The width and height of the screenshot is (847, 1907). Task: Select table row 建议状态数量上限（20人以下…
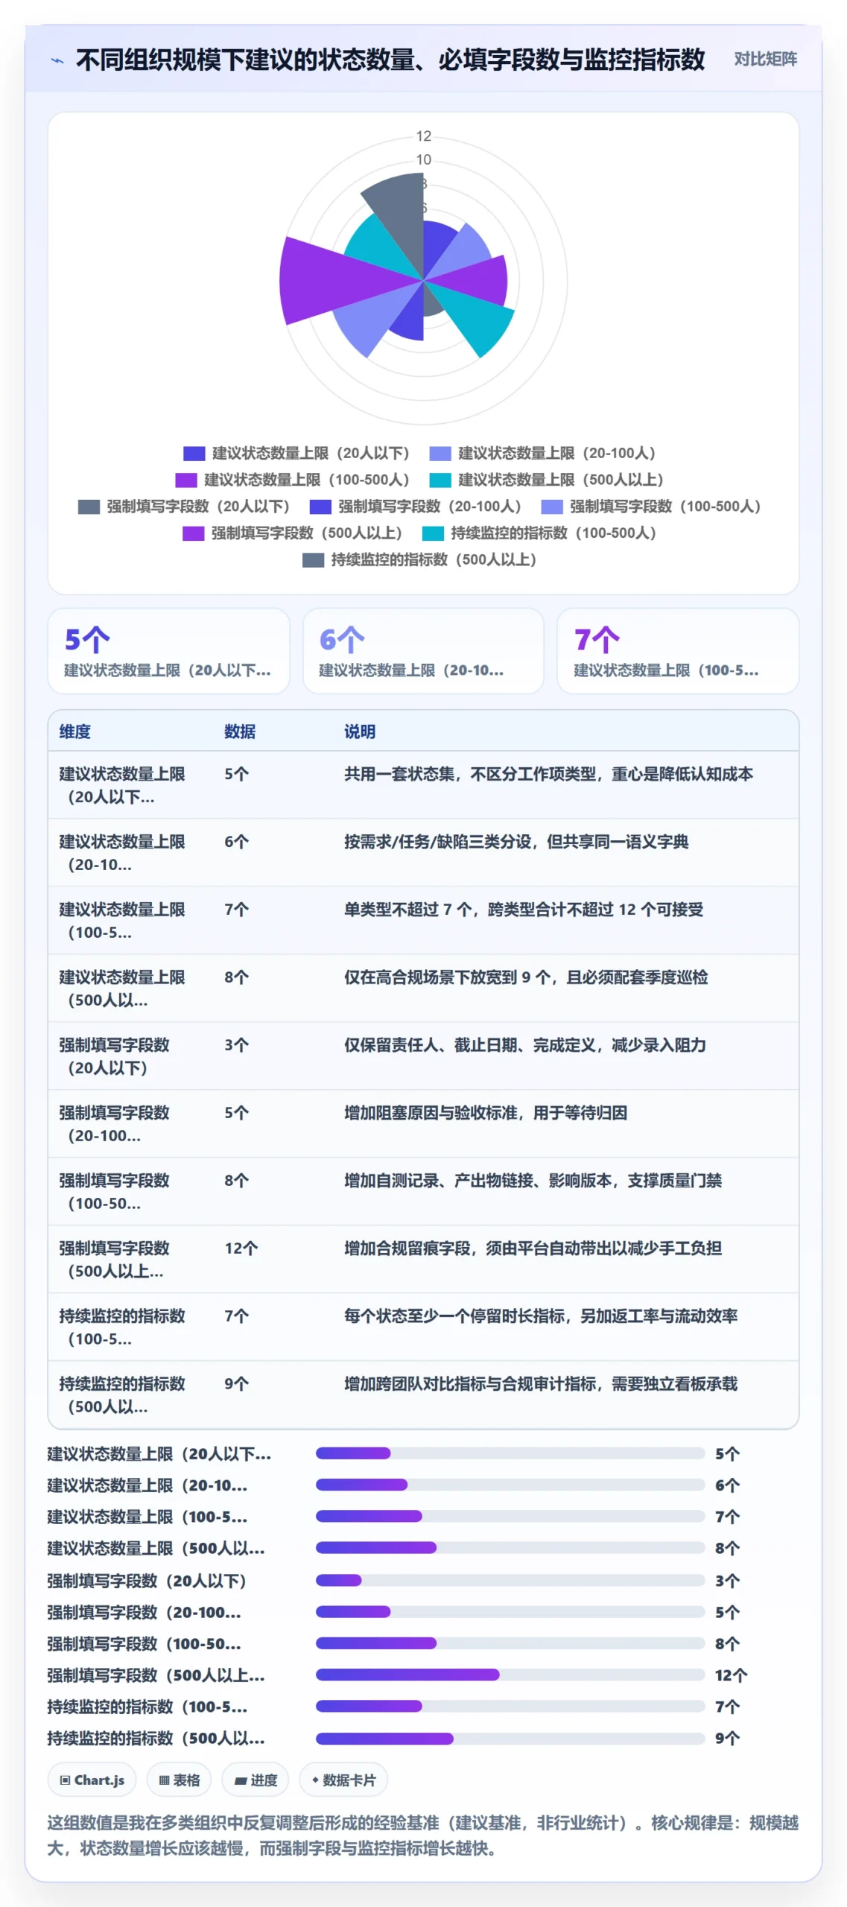pyautogui.click(x=423, y=785)
